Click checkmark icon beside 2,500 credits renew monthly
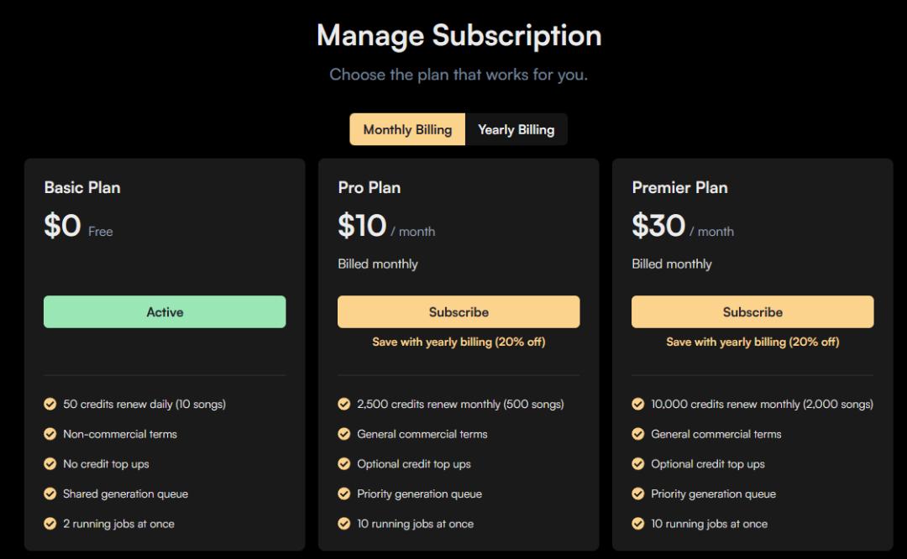Image resolution: width=907 pixels, height=559 pixels. click(x=344, y=404)
